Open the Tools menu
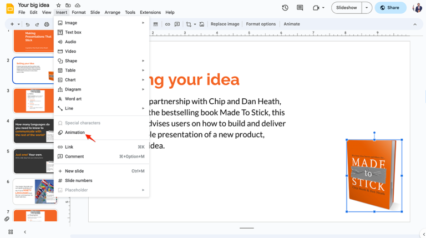 click(130, 13)
